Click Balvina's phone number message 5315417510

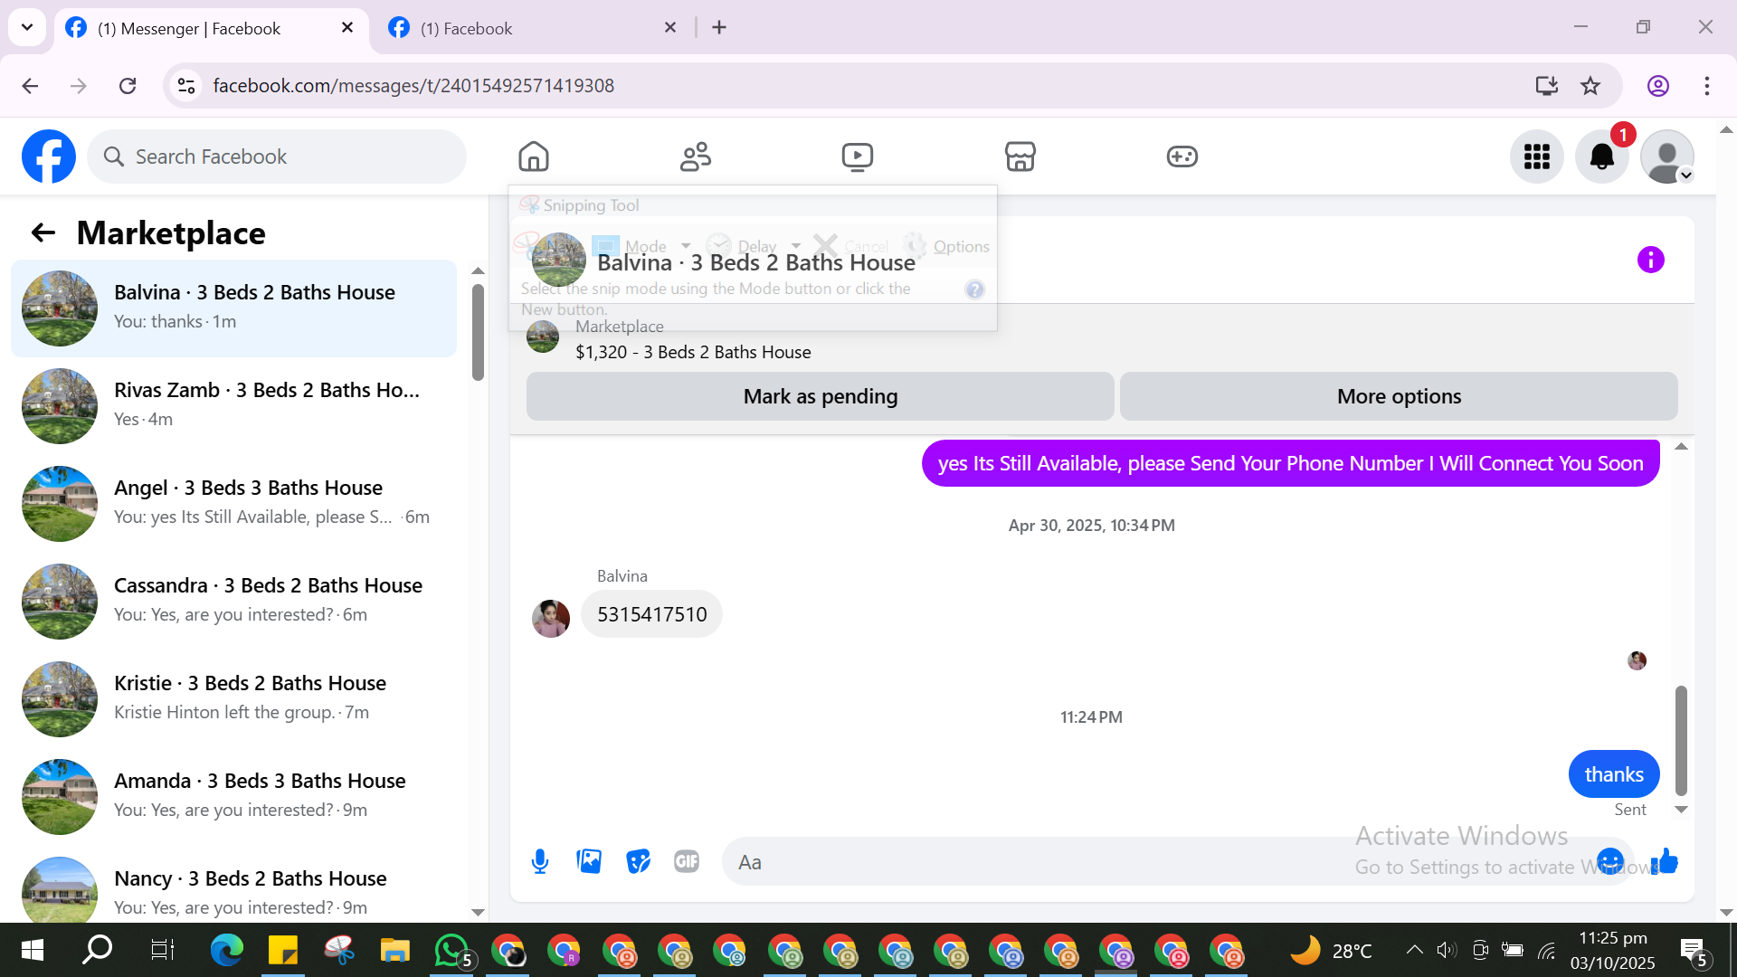pos(651,614)
